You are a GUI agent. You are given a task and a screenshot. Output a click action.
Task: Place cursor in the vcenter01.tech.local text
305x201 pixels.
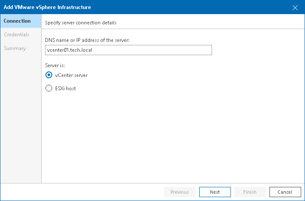coord(69,50)
